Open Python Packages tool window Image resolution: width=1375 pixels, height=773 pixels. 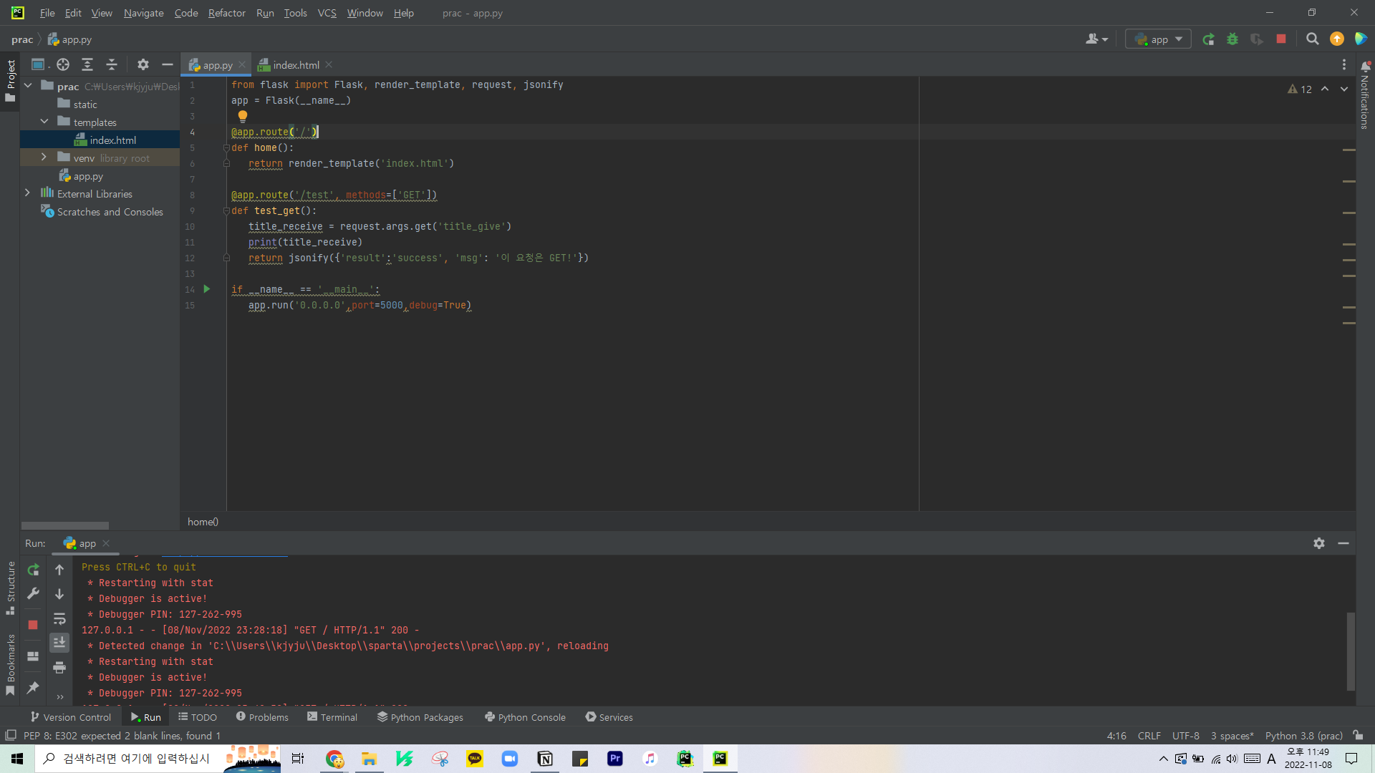(420, 717)
